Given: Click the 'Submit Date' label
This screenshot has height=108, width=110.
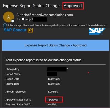Looking at the screenshot, I should [12, 84].
